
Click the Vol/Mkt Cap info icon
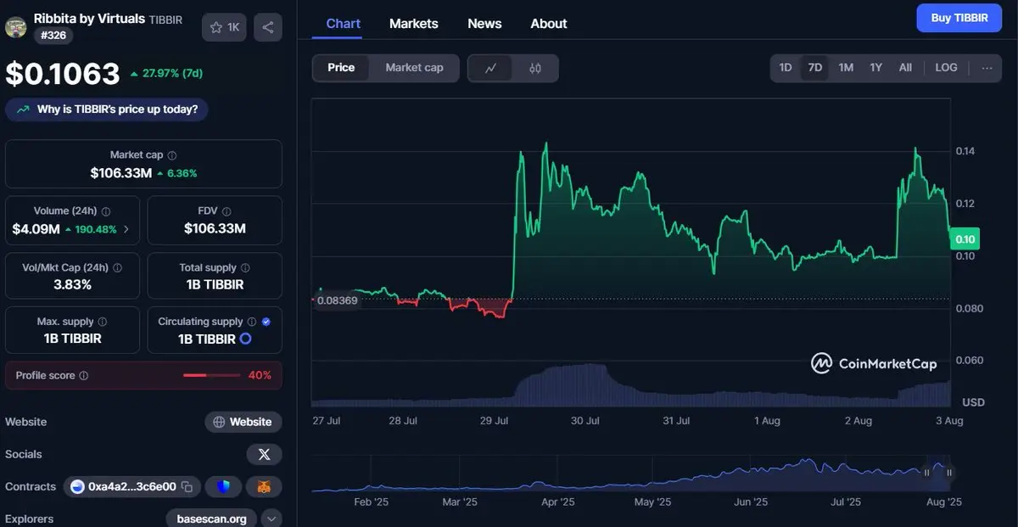[x=117, y=267]
